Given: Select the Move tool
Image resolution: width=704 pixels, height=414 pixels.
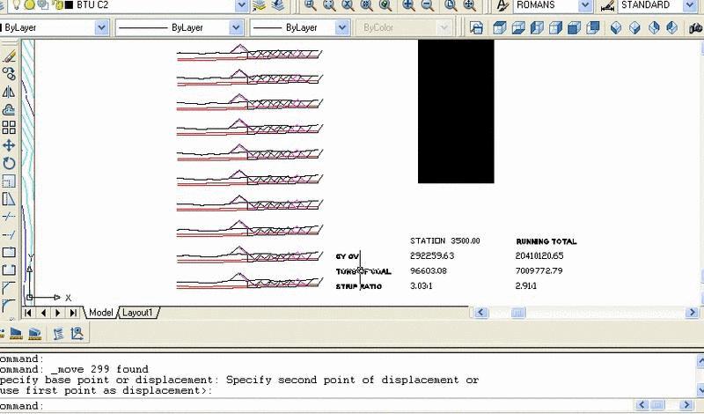Looking at the screenshot, I should 9,145.
